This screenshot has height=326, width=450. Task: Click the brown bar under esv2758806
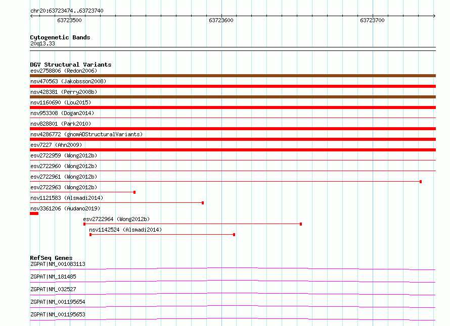233,76
